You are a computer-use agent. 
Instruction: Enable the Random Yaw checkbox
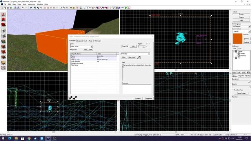click(233, 90)
